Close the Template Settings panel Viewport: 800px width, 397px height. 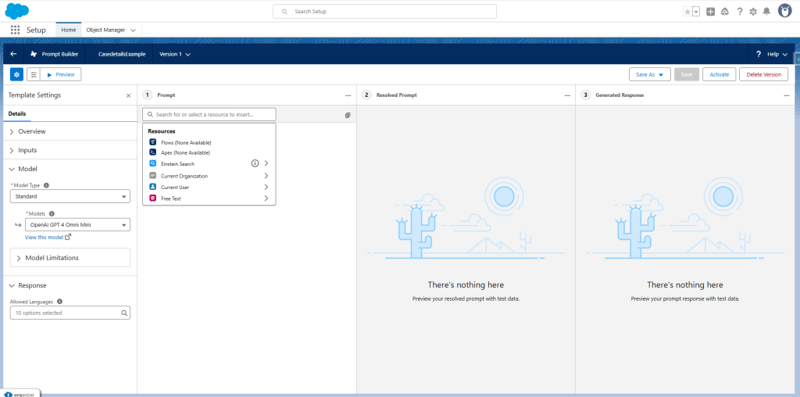[x=129, y=95]
